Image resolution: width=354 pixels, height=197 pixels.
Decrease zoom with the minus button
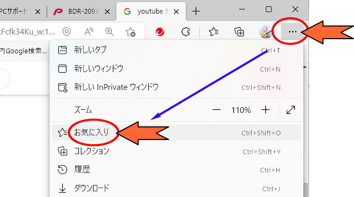(x=216, y=110)
